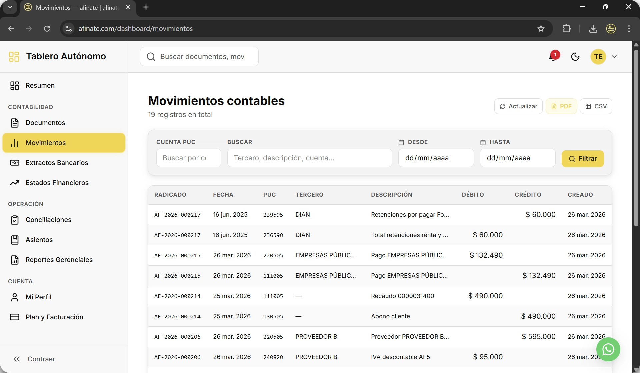Click the WhatsApp floating button
This screenshot has height=373, width=640.
pos(608,349)
